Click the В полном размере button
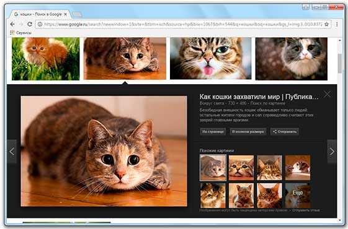Image resolution: width=348 pixels, height=229 pixels. click(x=248, y=132)
